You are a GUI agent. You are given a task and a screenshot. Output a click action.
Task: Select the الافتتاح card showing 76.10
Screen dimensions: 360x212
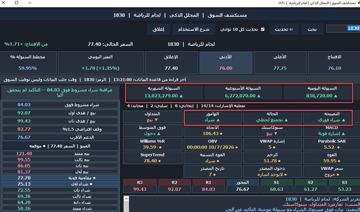pyautogui.click(x=334, y=62)
